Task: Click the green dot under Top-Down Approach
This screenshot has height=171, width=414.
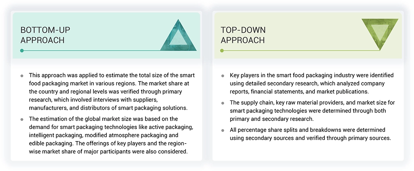Action: coord(222,51)
